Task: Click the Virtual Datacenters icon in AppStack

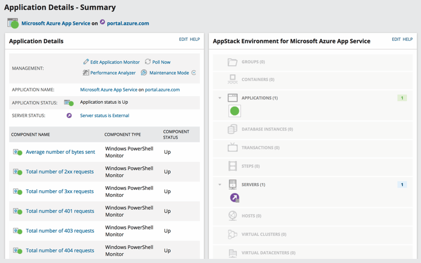Action: pos(233,253)
